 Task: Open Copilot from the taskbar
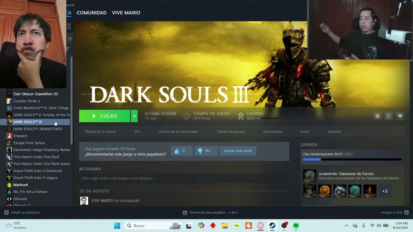(x=201, y=226)
